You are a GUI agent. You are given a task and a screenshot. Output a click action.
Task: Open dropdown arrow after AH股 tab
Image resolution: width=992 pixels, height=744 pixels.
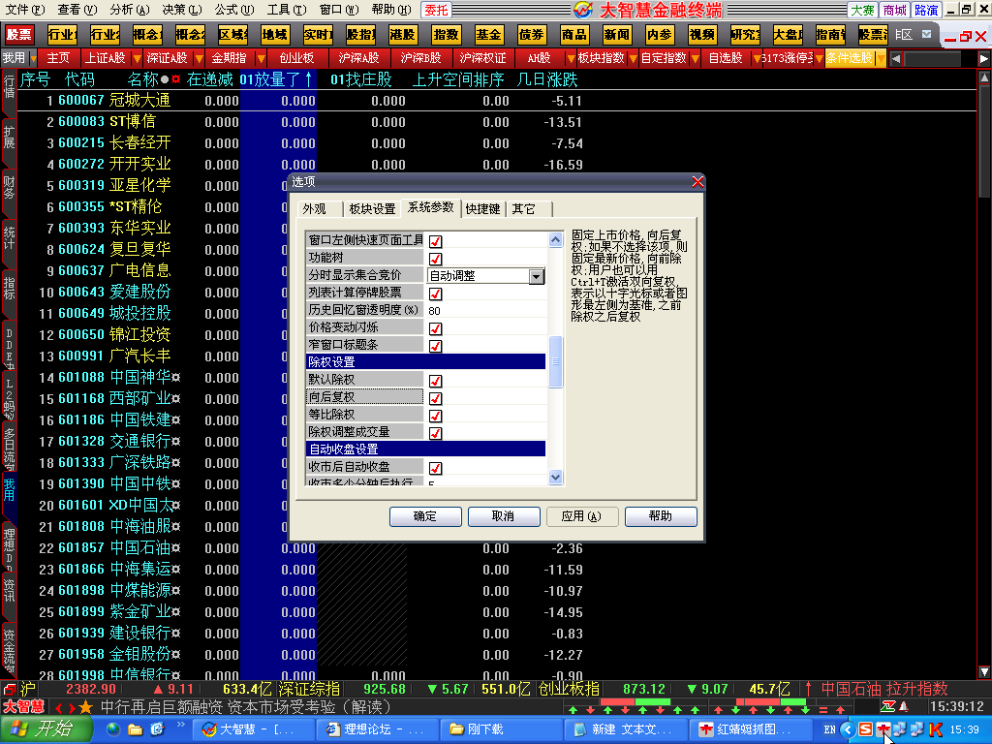(x=572, y=58)
